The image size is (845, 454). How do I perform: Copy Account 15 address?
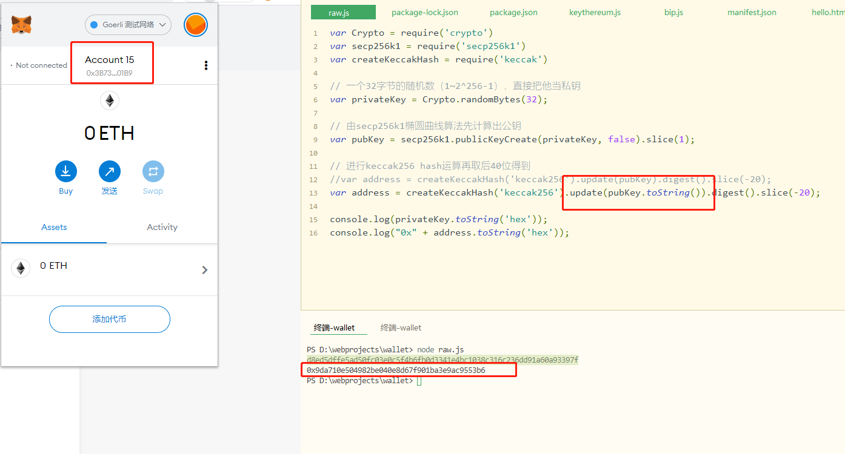point(110,73)
